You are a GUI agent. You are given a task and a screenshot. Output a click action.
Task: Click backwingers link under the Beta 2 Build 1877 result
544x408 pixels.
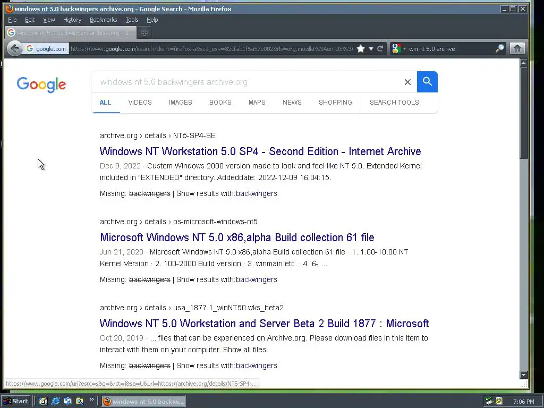coord(257,365)
